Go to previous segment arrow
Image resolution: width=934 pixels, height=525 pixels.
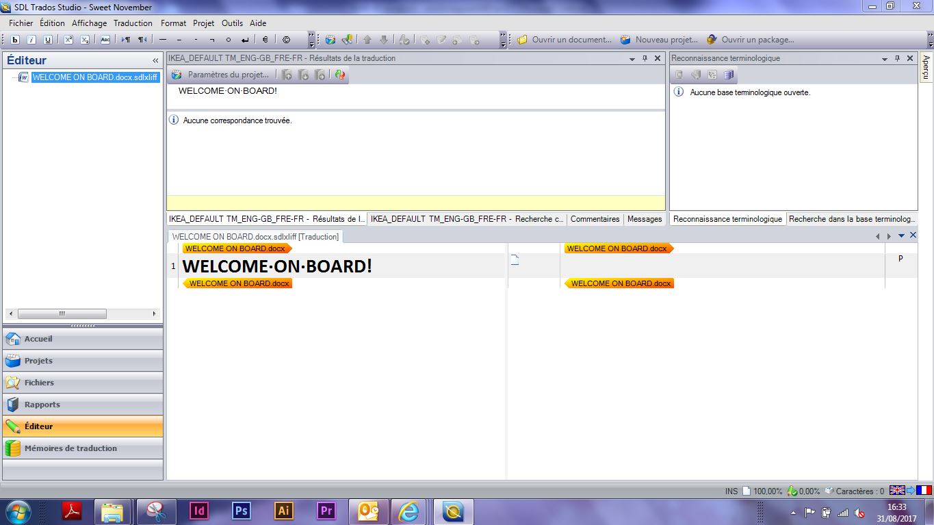(x=367, y=40)
